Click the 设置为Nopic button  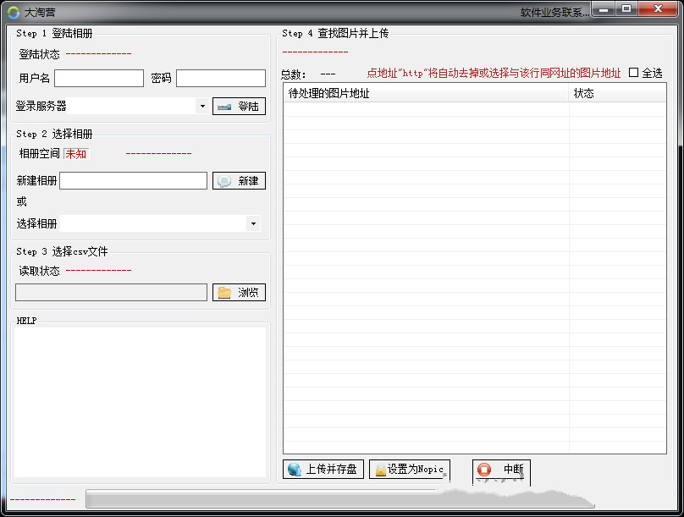409,469
